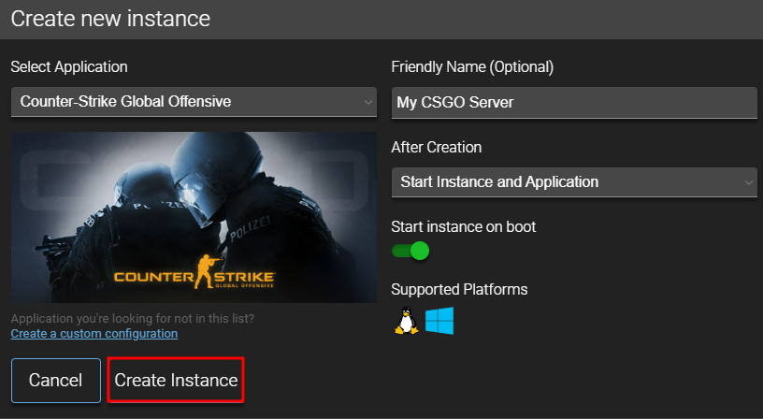The width and height of the screenshot is (763, 419).
Task: Click the 'Select Application' label
Action: click(69, 67)
